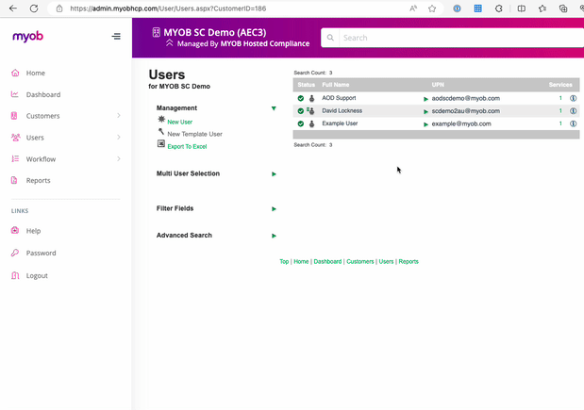The height and width of the screenshot is (410, 584).
Task: Click green status icon for AOD Support
Action: click(301, 98)
